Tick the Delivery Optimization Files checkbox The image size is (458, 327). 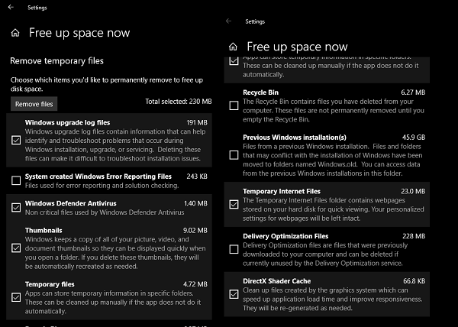pos(234,249)
